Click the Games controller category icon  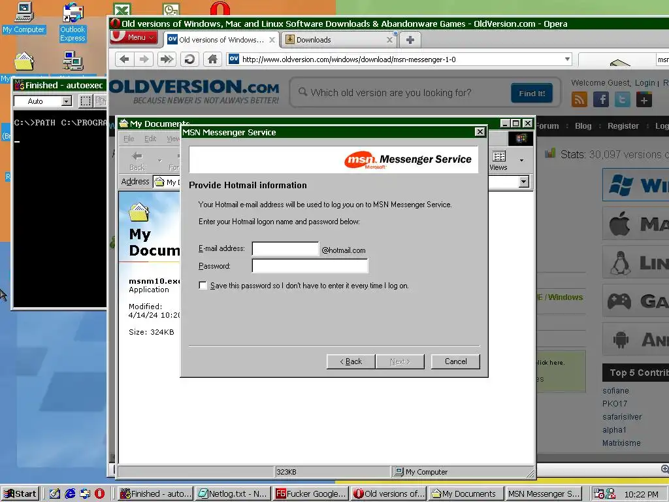[x=619, y=301]
